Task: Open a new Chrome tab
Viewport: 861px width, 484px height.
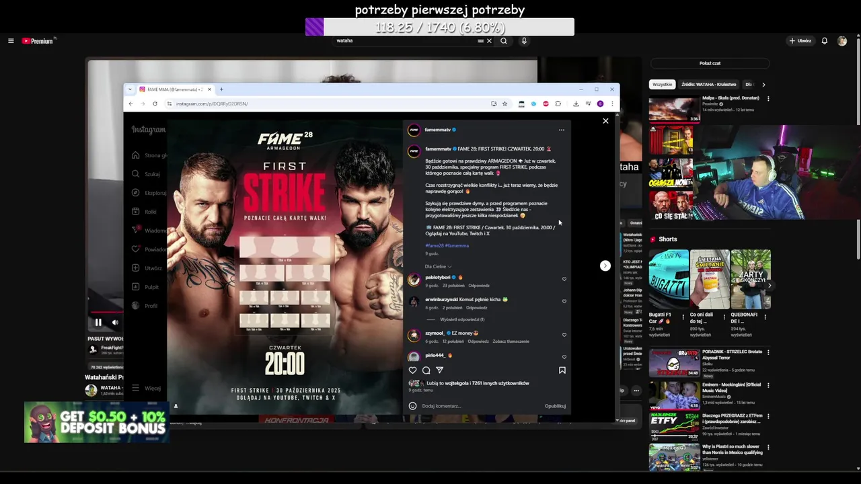Action: (221, 89)
